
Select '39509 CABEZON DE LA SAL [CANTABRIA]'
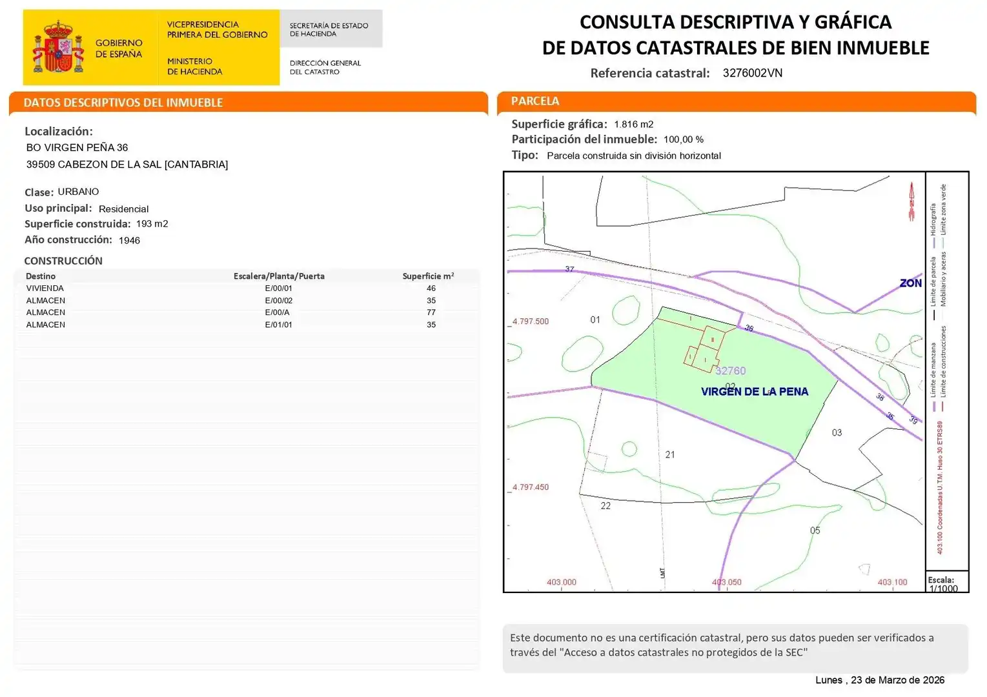click(x=127, y=165)
